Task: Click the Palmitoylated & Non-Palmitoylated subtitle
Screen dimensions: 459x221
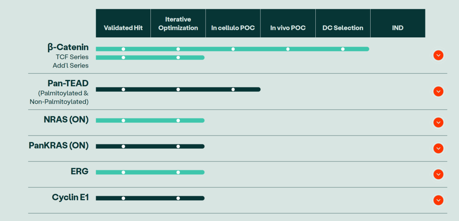Action: (x=59, y=97)
